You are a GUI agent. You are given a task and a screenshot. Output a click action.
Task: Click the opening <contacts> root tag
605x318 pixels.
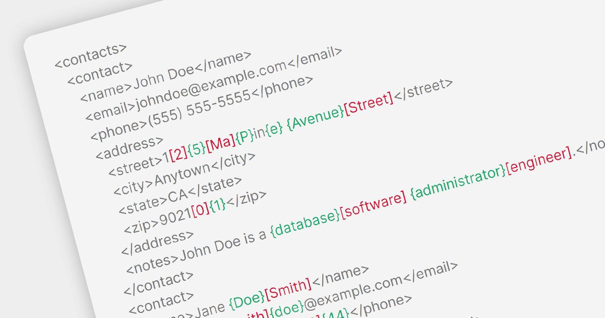(x=91, y=56)
